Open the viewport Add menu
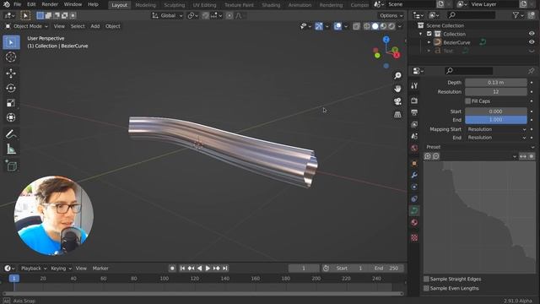 95,26
